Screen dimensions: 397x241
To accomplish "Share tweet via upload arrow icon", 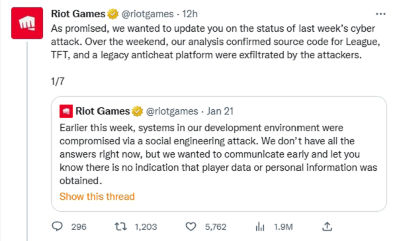I will 327,226.
